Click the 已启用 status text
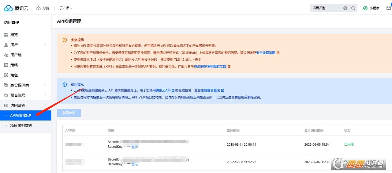 tap(349, 144)
